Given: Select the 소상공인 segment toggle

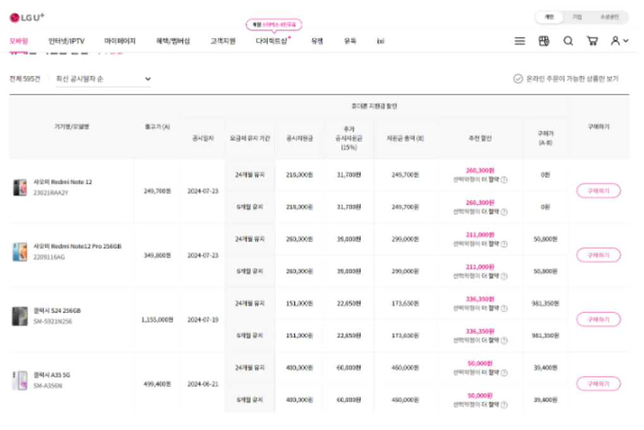Looking at the screenshot, I should (609, 17).
